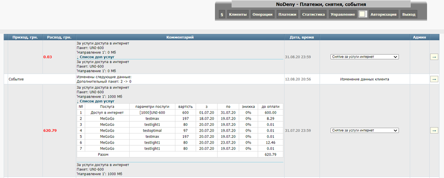Click arrow button in the Событие row
The image size is (444, 178).
[433, 79]
